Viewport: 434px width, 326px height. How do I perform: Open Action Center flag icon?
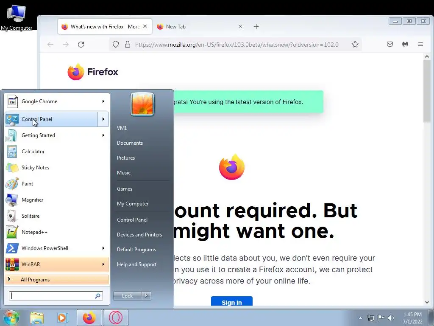pyautogui.click(x=381, y=318)
